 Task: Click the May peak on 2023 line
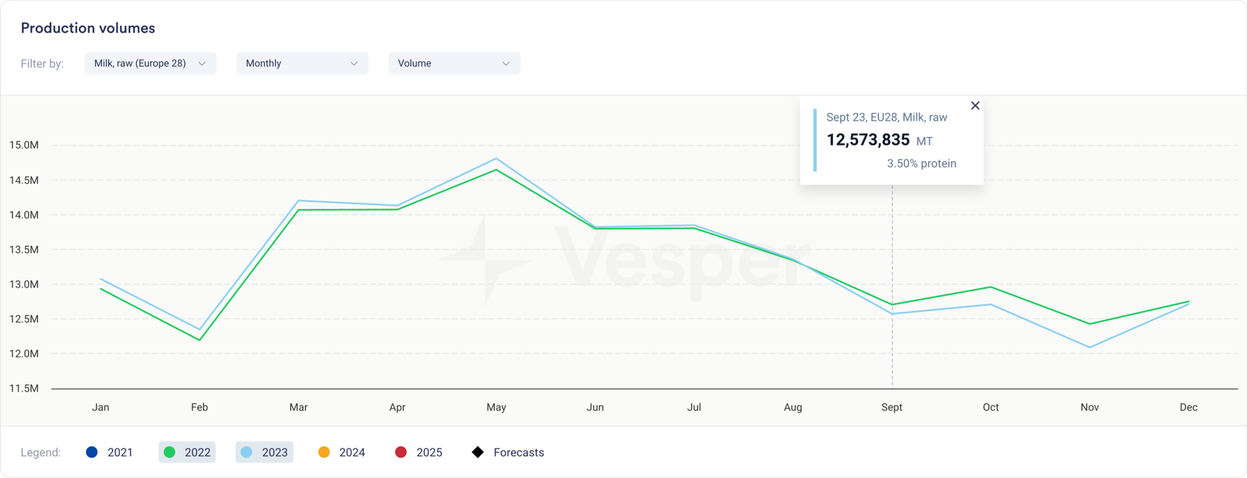pyautogui.click(x=496, y=159)
